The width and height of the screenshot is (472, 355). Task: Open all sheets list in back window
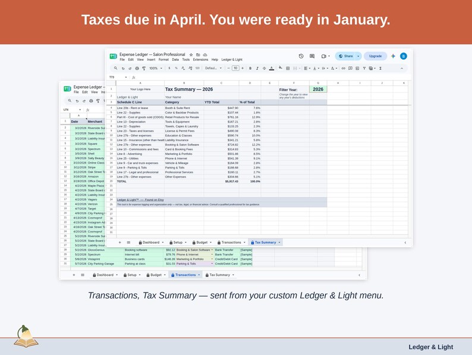(x=83, y=275)
